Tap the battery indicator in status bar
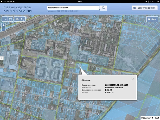The width and height of the screenshot is (160, 120). click(x=156, y=2)
